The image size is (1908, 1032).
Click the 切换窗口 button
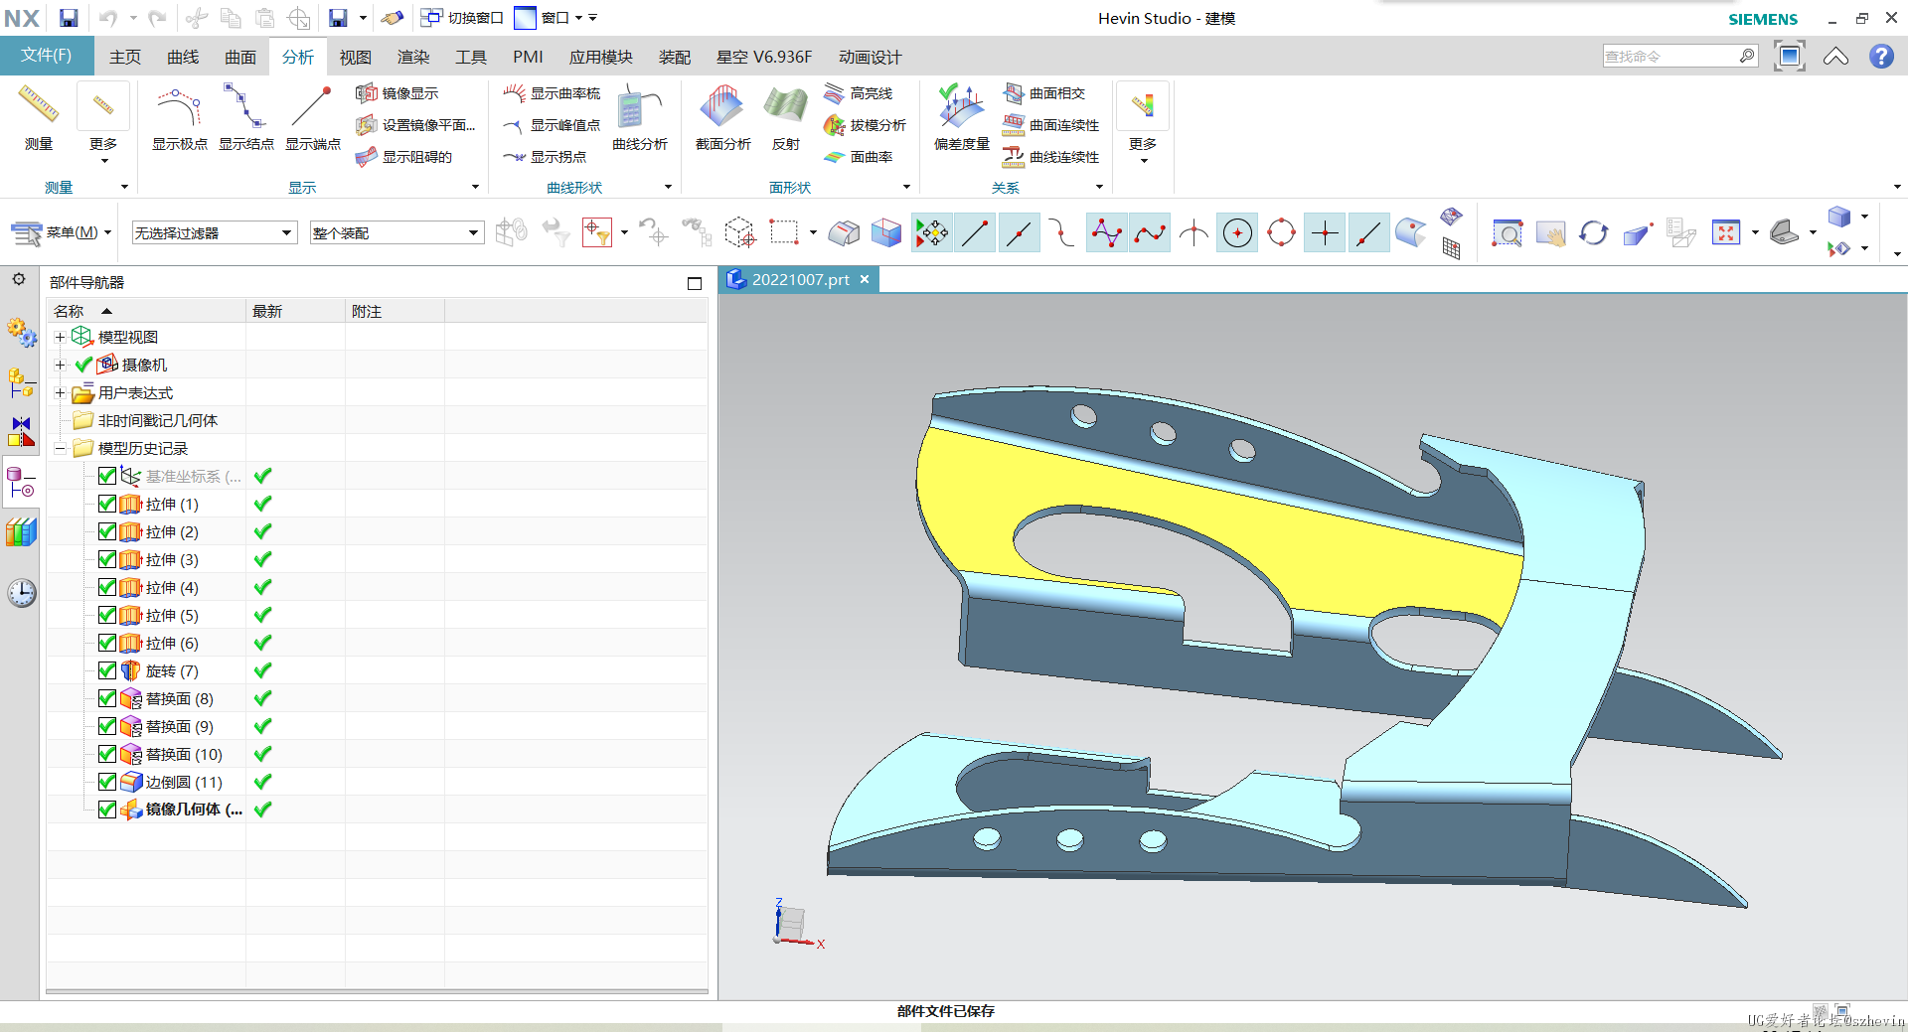pos(462,18)
